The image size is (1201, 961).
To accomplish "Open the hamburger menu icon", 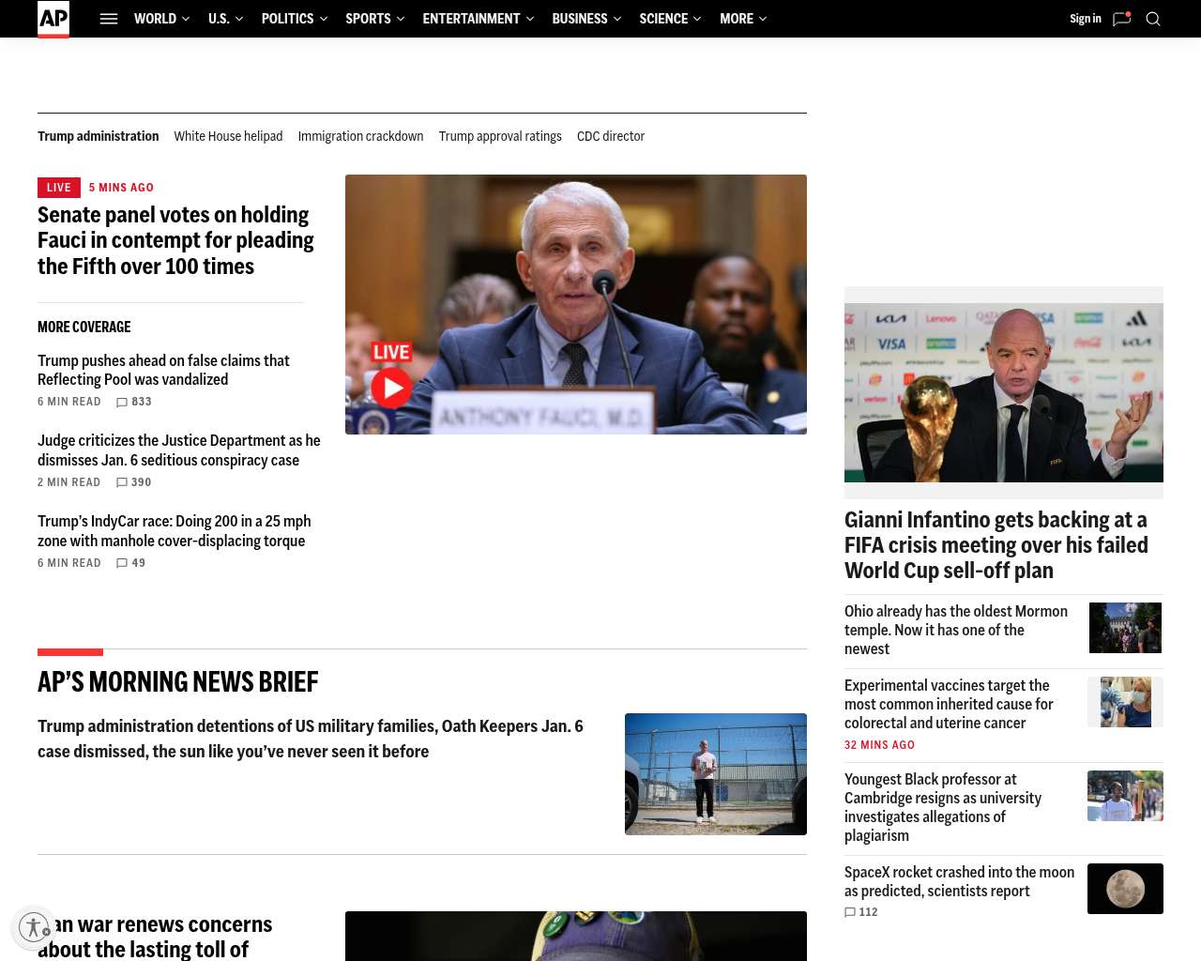I will click(x=109, y=19).
